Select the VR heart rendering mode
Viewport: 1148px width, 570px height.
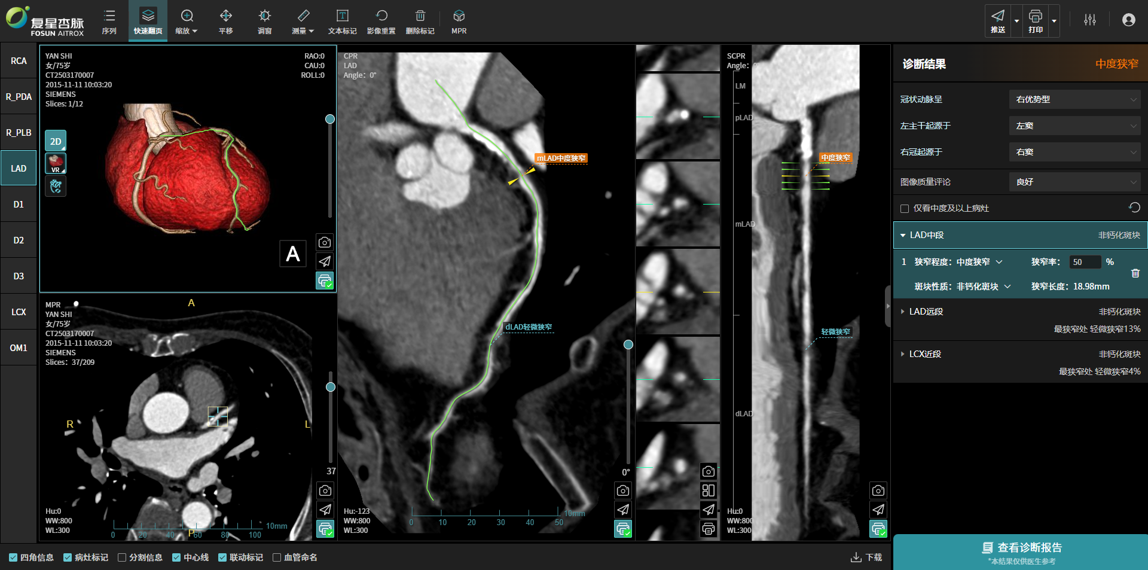(56, 163)
